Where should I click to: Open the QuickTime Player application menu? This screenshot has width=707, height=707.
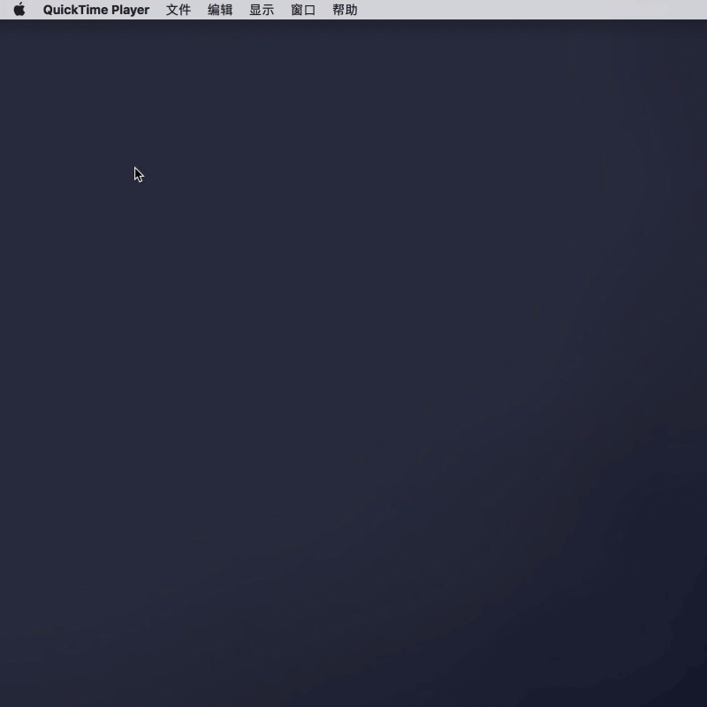(96, 10)
